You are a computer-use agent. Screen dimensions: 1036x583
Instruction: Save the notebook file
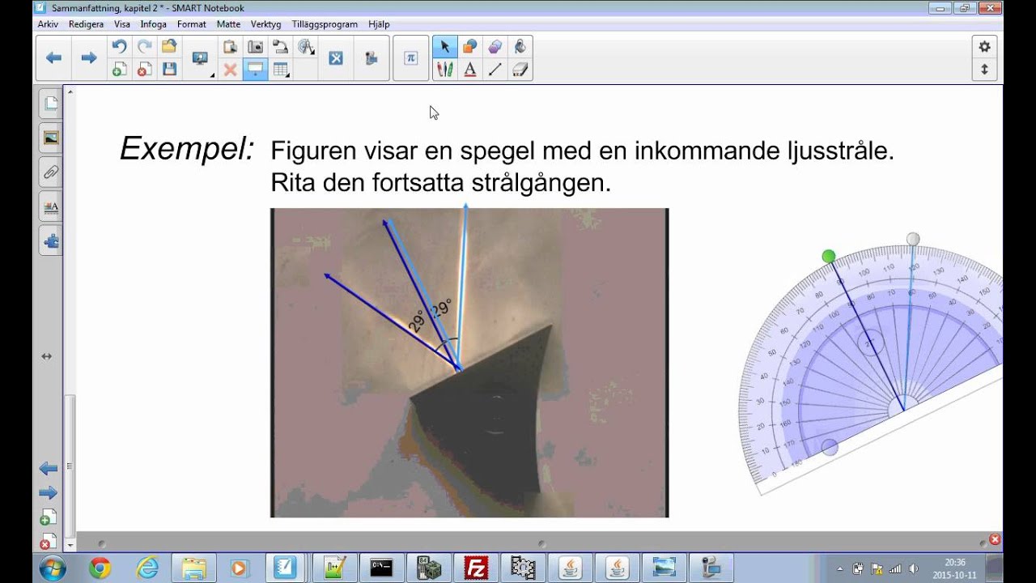coord(169,70)
